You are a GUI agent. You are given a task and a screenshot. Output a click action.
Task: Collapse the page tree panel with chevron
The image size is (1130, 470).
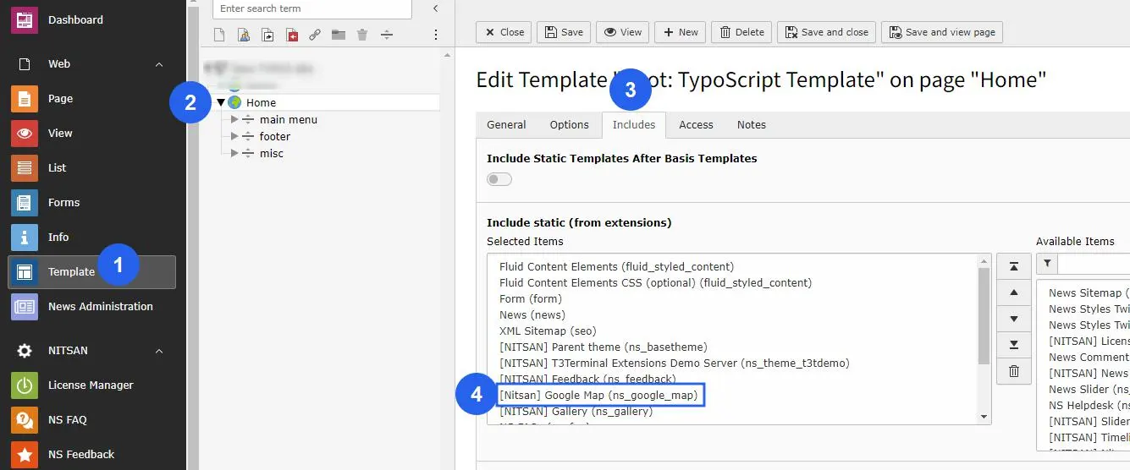pos(436,8)
